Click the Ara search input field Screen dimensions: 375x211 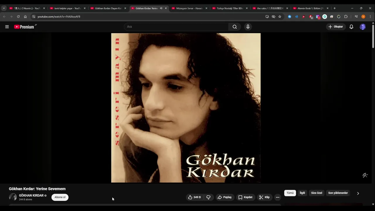click(176, 27)
